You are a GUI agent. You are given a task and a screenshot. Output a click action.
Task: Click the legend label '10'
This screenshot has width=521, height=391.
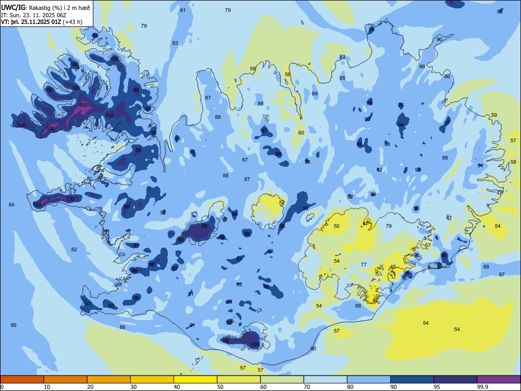pyautogui.click(x=47, y=387)
